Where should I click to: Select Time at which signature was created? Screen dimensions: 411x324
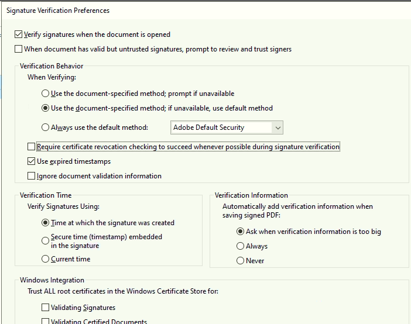pos(46,223)
